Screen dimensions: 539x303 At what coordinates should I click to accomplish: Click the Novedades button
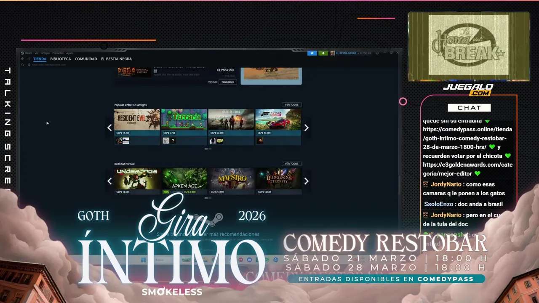click(x=227, y=82)
